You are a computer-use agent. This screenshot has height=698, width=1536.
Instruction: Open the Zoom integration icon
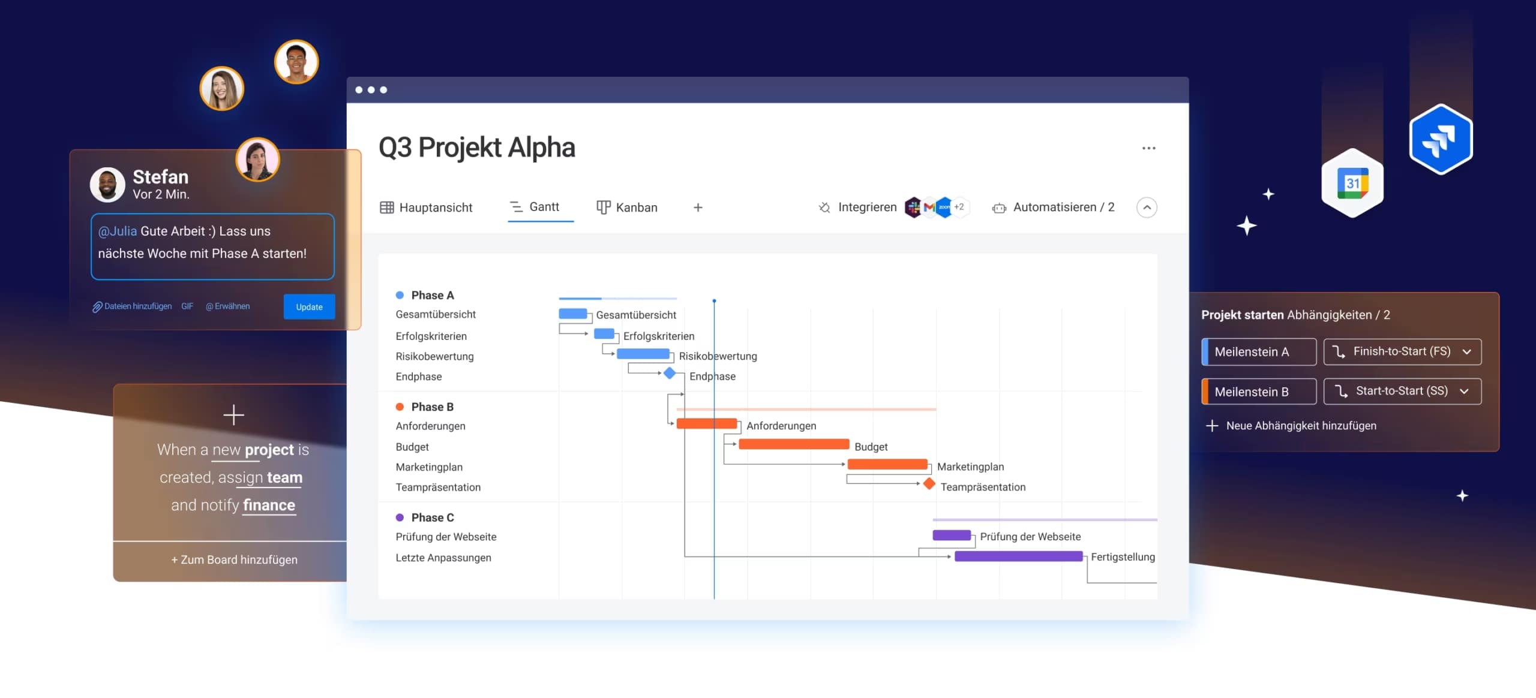945,207
